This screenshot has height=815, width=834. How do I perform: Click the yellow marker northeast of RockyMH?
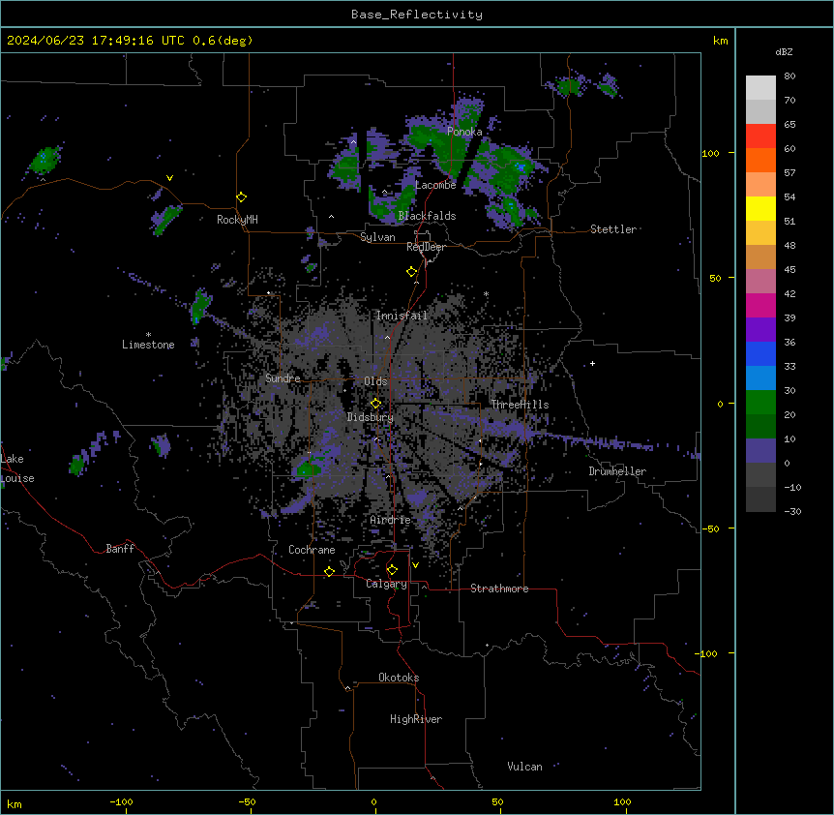pyautogui.click(x=242, y=197)
